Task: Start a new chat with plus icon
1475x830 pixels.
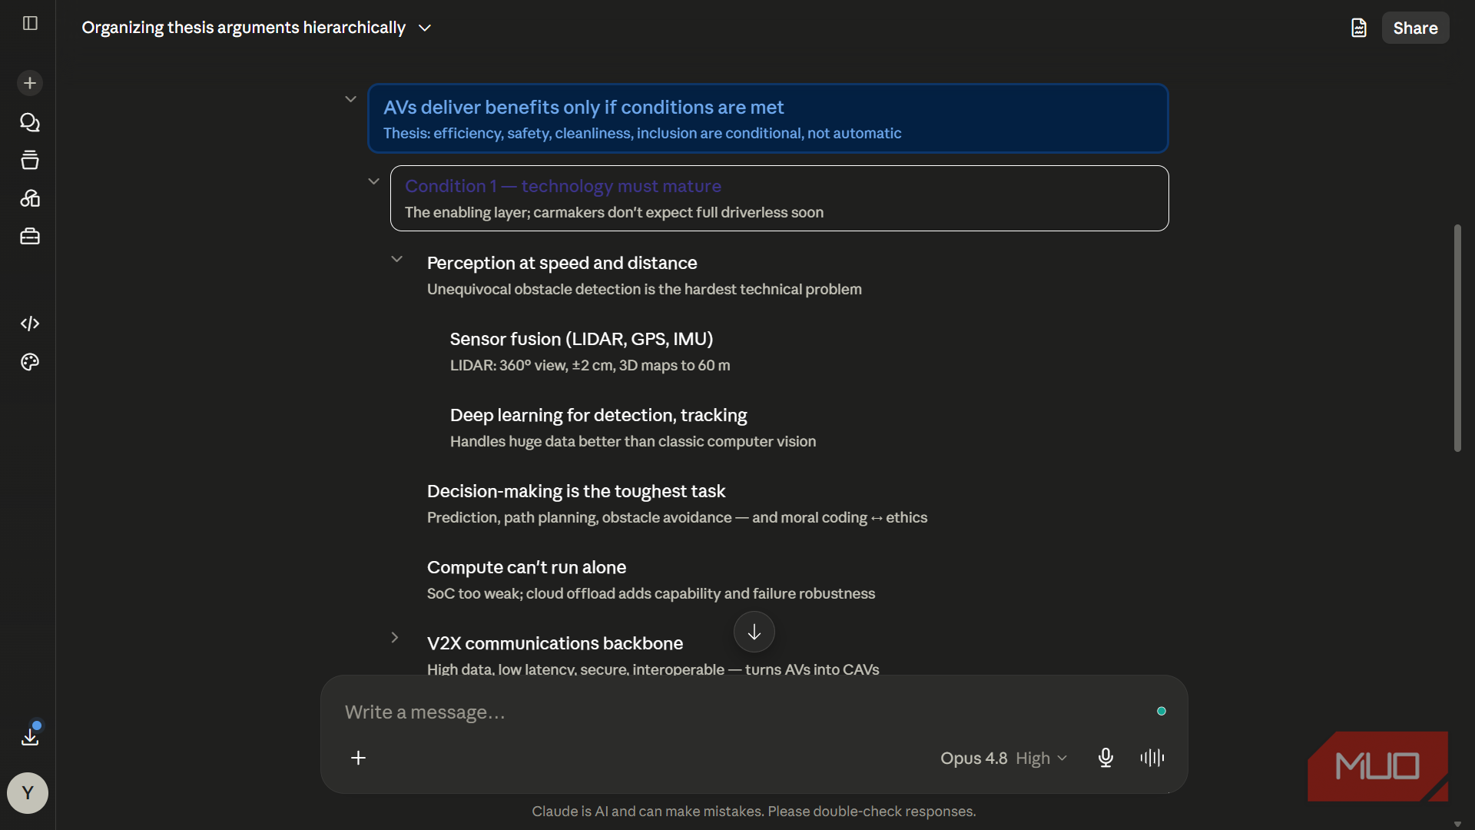Action: tap(30, 83)
